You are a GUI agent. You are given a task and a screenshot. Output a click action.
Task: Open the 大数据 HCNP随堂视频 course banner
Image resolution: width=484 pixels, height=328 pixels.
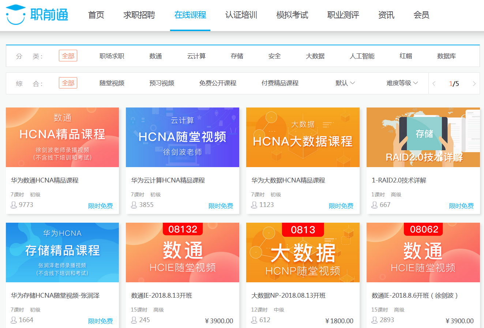pyautogui.click(x=303, y=253)
